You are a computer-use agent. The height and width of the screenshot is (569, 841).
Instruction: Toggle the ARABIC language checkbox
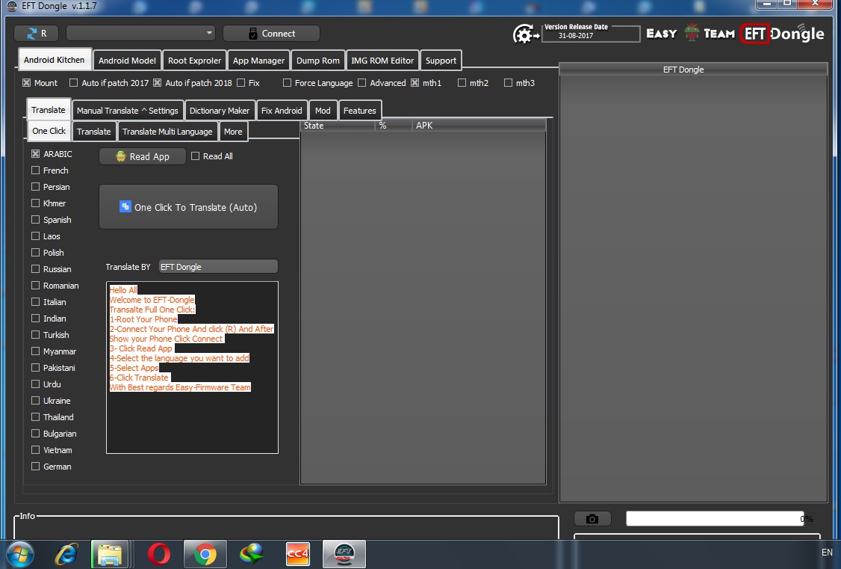coord(35,153)
